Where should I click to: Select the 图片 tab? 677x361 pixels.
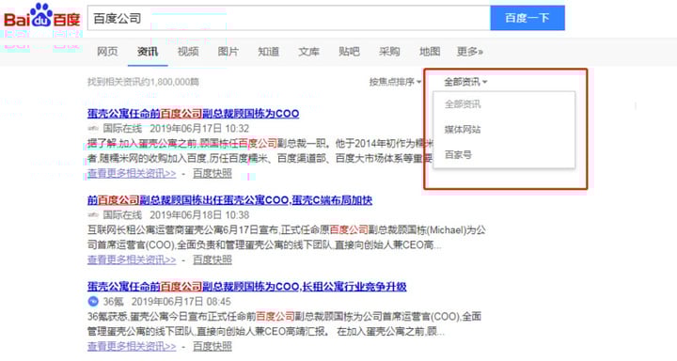click(228, 52)
